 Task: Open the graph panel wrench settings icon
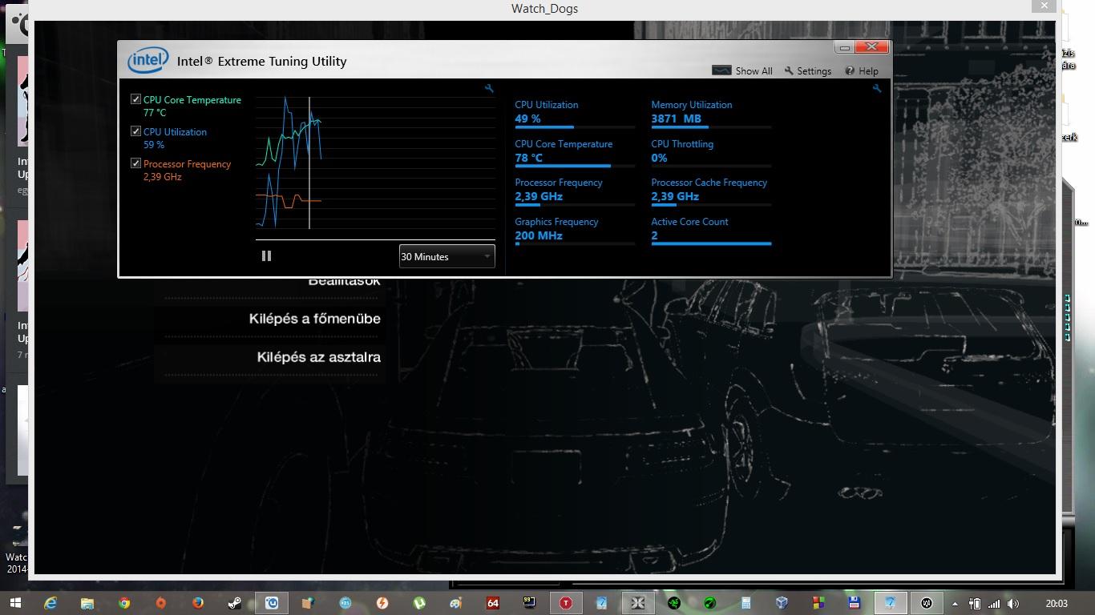pyautogui.click(x=489, y=89)
